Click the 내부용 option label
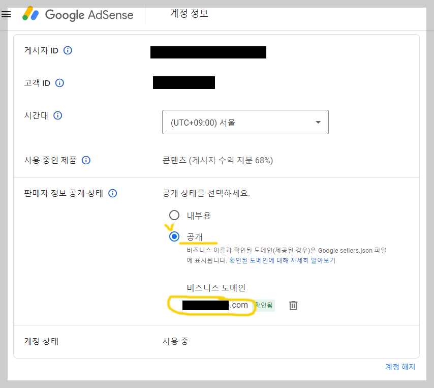The width and height of the screenshot is (434, 388). [x=199, y=215]
